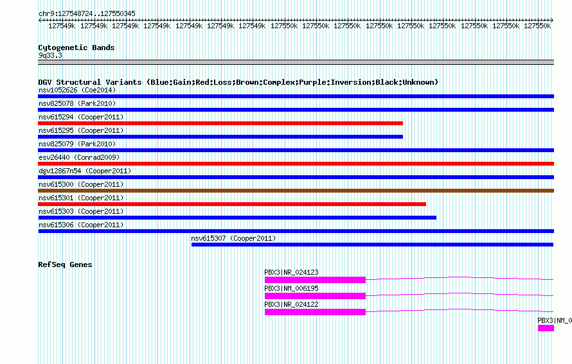Select the nsv825078 (Park2010) label
This screenshot has height=364, width=572.
[x=77, y=103]
